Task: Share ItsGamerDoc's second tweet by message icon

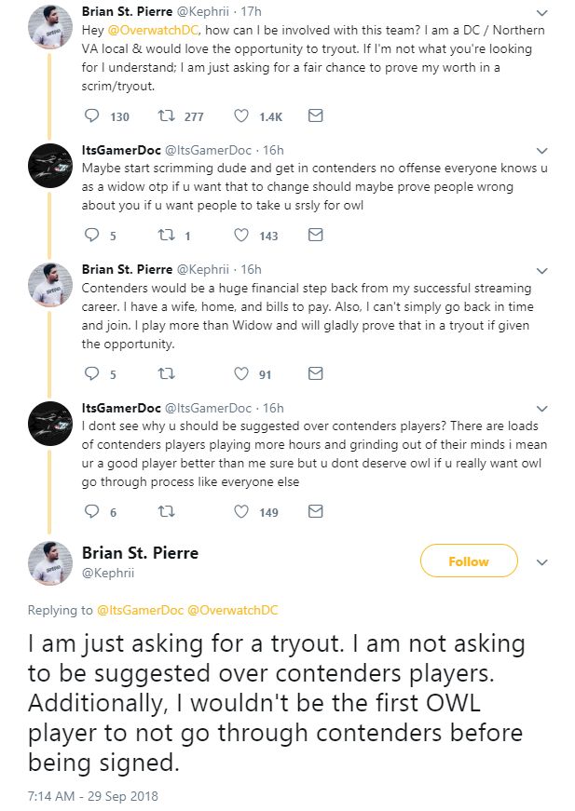Action: click(x=315, y=511)
